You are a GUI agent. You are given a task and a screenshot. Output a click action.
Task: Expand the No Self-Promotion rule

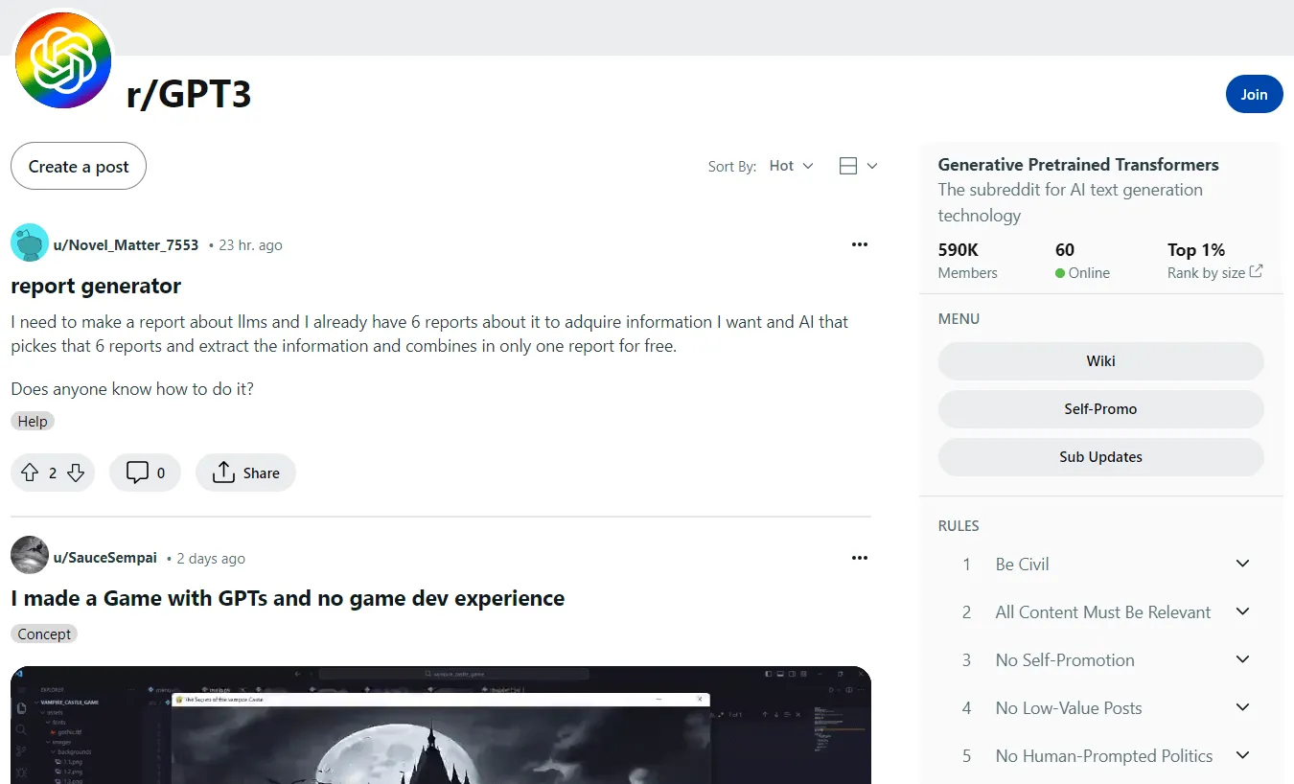click(x=1243, y=659)
